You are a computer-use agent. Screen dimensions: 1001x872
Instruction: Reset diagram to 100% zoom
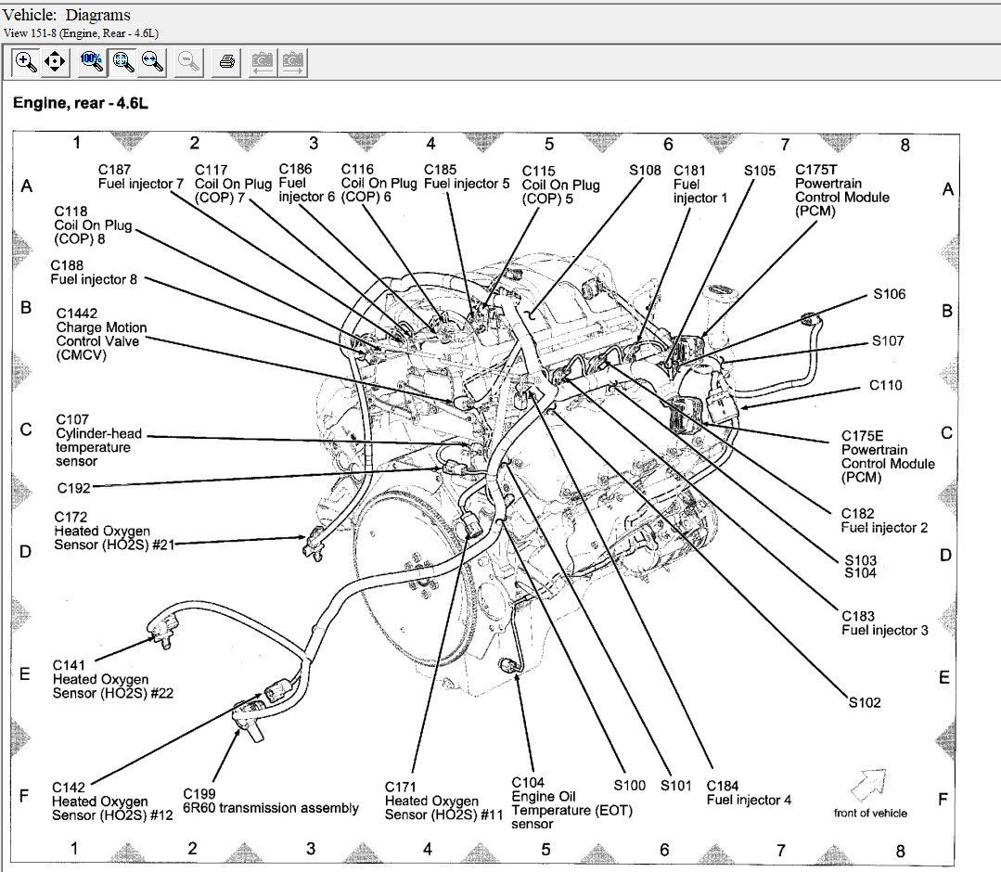tap(92, 62)
